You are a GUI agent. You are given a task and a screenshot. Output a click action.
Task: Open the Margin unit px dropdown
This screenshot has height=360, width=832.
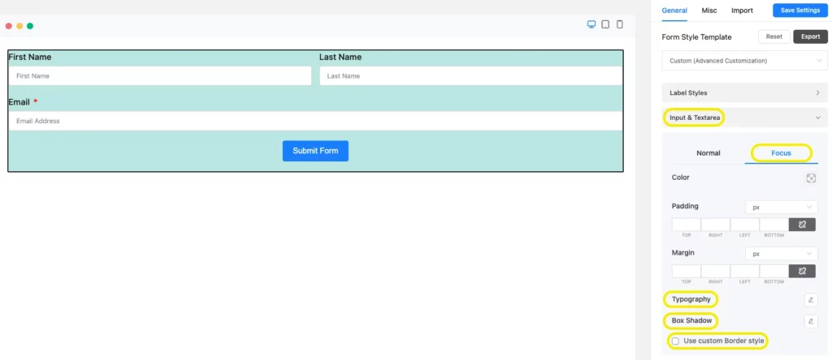click(781, 254)
